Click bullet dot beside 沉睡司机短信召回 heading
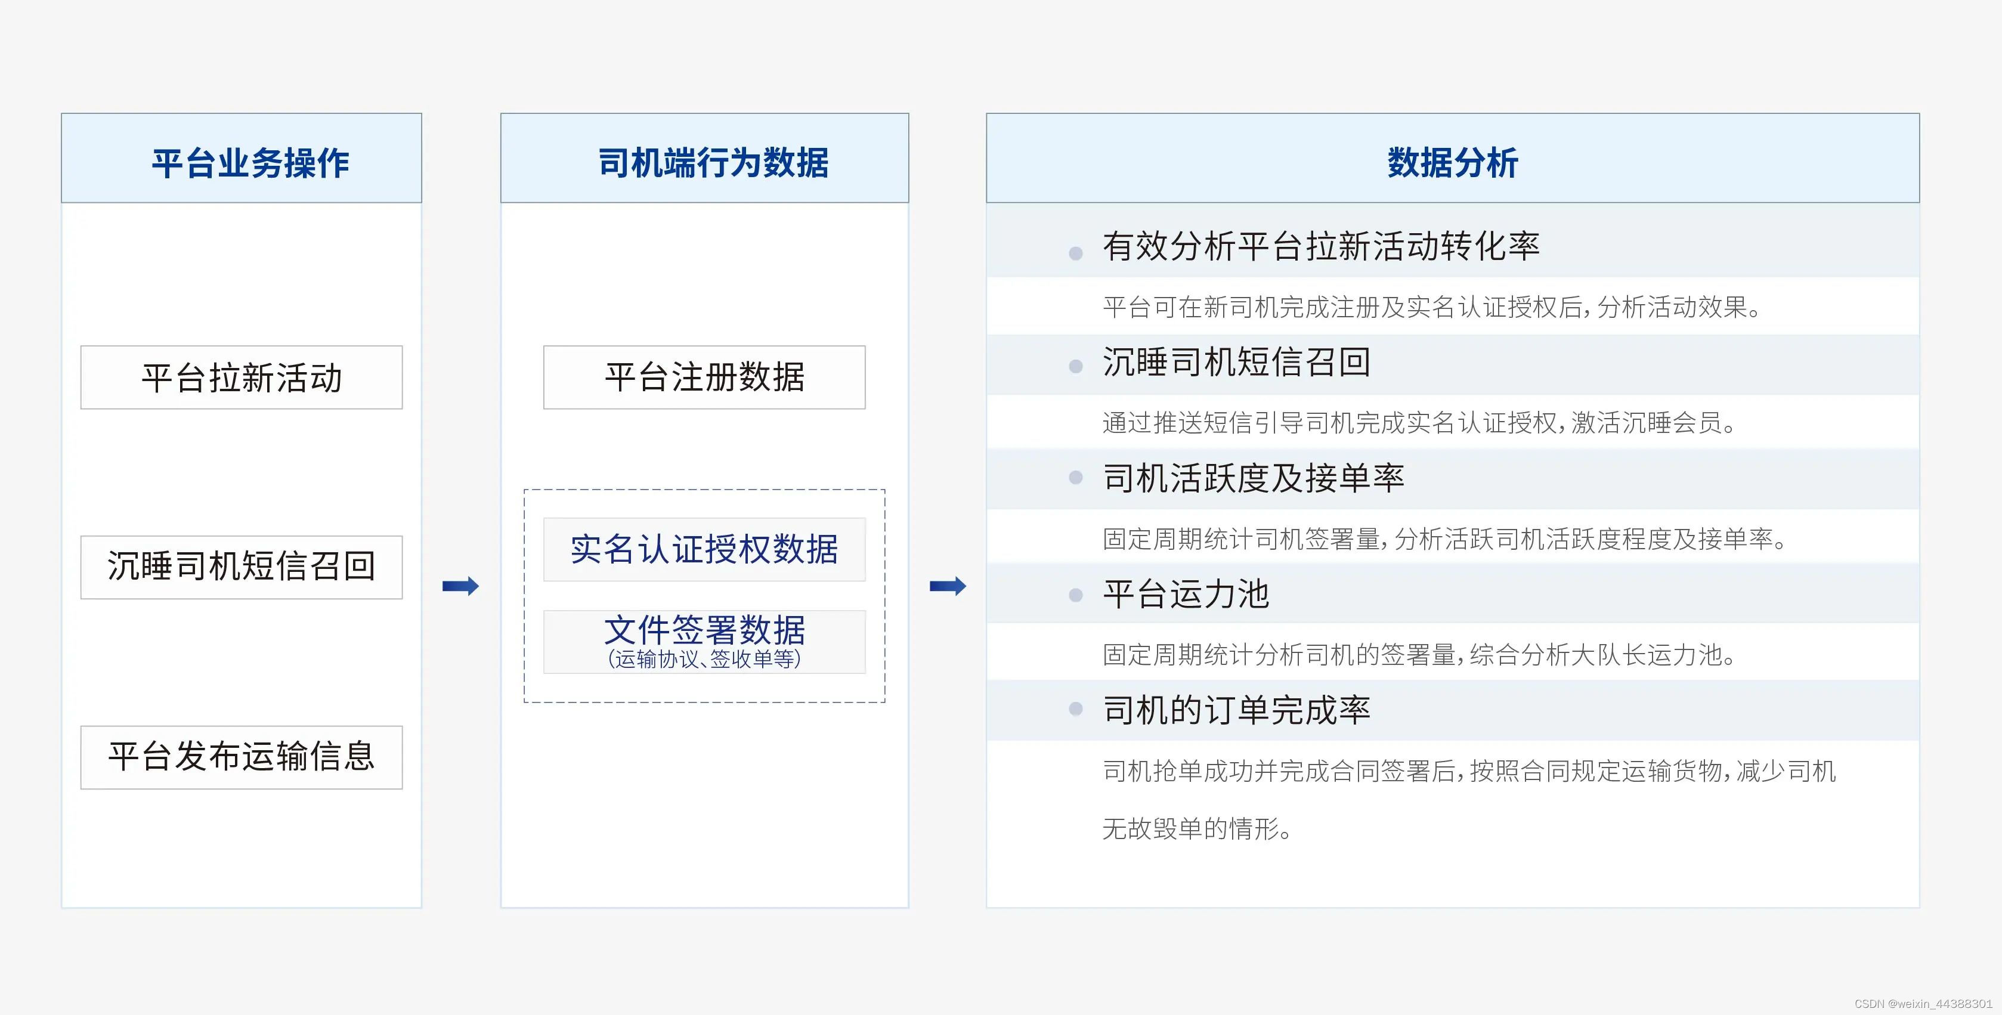 pyautogui.click(x=1076, y=366)
